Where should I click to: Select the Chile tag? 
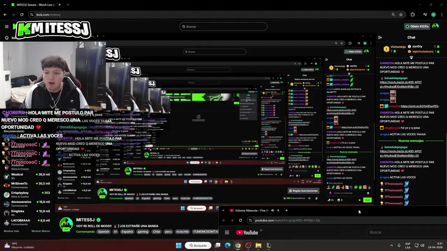click(156, 231)
